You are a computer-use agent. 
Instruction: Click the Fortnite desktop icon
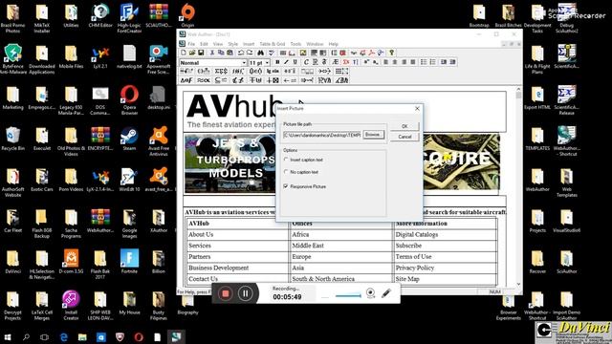click(129, 262)
